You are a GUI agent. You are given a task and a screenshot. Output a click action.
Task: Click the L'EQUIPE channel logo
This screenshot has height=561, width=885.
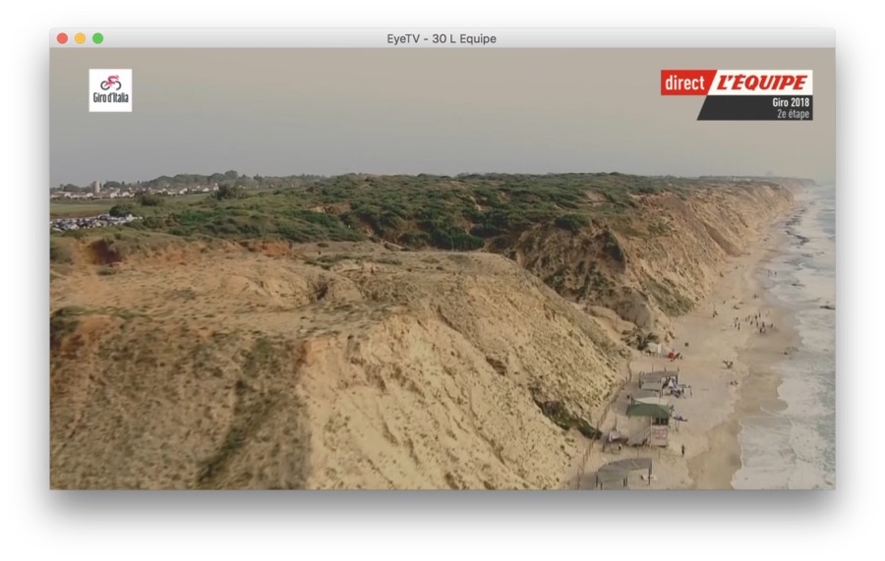click(x=760, y=83)
